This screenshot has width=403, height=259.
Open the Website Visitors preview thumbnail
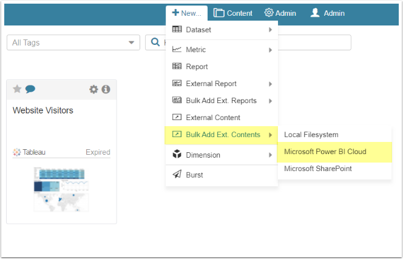[x=61, y=189]
